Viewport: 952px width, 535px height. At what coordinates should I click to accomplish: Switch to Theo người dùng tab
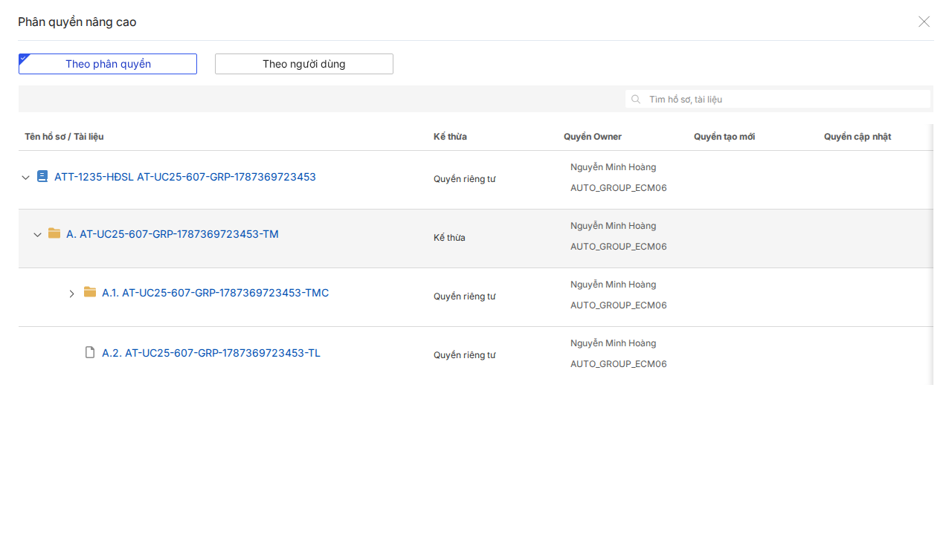pos(304,64)
